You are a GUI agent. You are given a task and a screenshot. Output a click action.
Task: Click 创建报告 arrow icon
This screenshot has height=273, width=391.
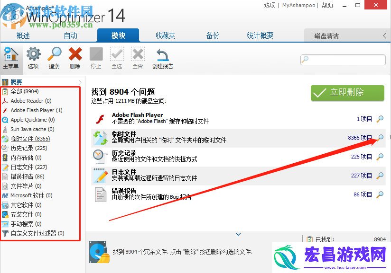pos(163,55)
